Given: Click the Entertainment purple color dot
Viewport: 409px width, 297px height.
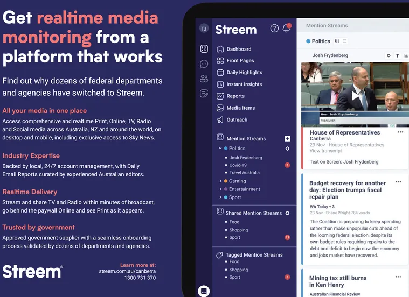Looking at the screenshot, I should tap(226, 189).
